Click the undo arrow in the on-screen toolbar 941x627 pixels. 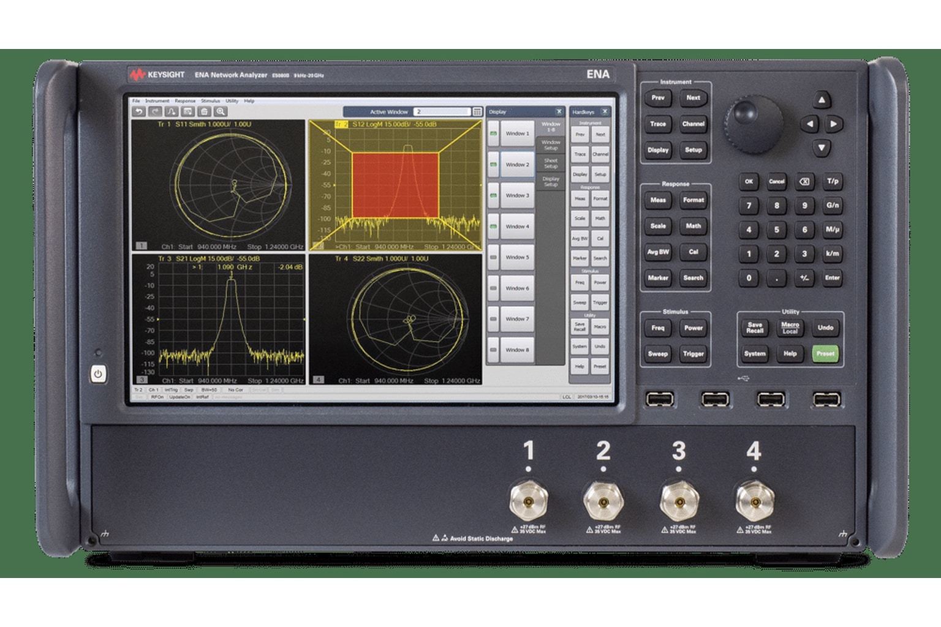point(139,111)
